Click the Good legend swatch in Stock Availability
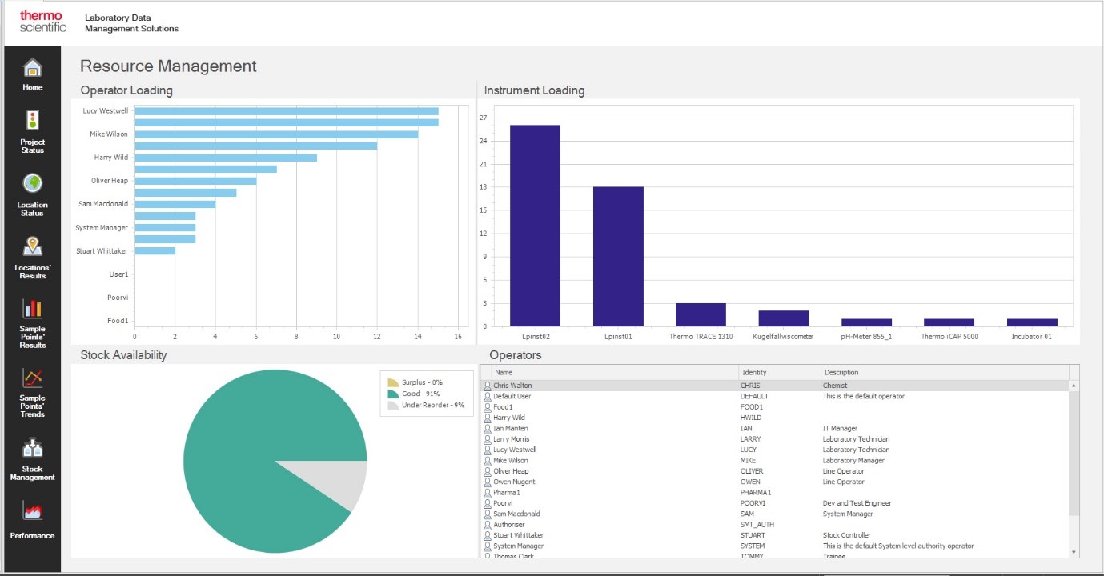This screenshot has height=576, width=1104. [x=393, y=394]
